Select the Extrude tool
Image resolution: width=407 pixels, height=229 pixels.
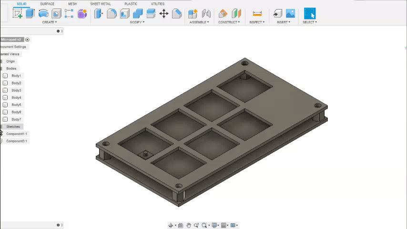click(x=30, y=14)
